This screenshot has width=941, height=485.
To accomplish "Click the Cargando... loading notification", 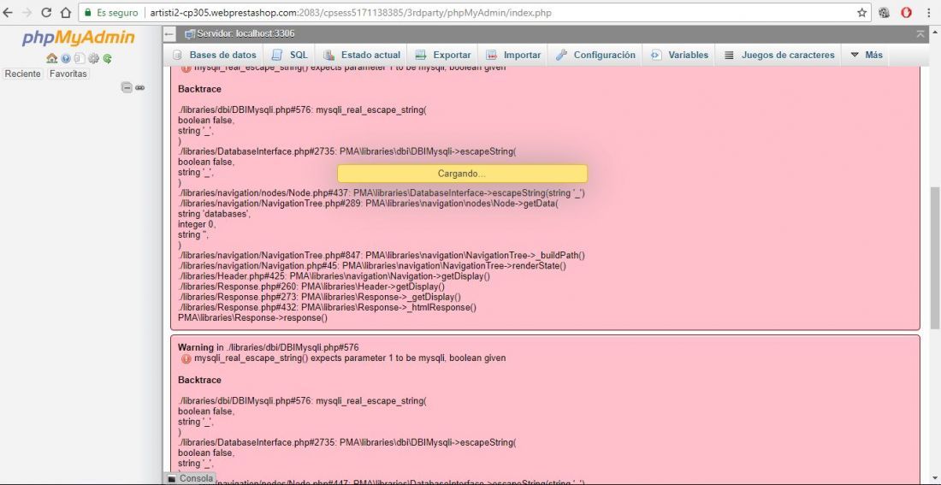I will (x=462, y=174).
